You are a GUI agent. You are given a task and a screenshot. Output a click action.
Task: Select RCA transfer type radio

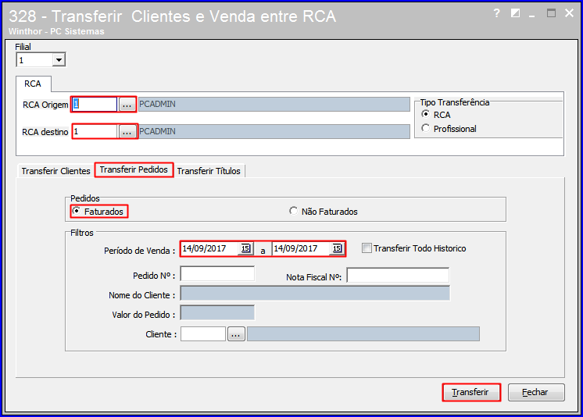(425, 114)
